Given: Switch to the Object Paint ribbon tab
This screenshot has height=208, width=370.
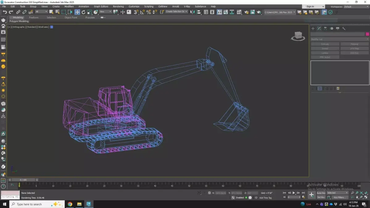Looking at the screenshot, I should pos(71,18).
